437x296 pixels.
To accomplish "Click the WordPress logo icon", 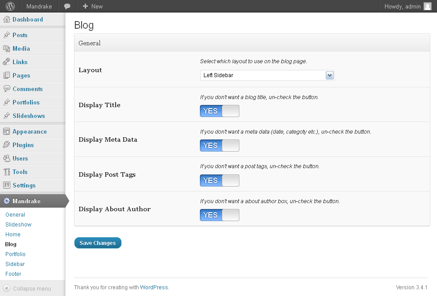I will click(10, 6).
